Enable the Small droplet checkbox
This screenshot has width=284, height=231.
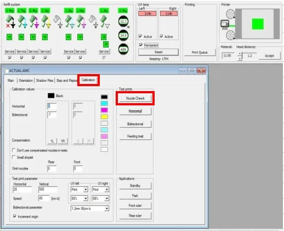pos(14,157)
